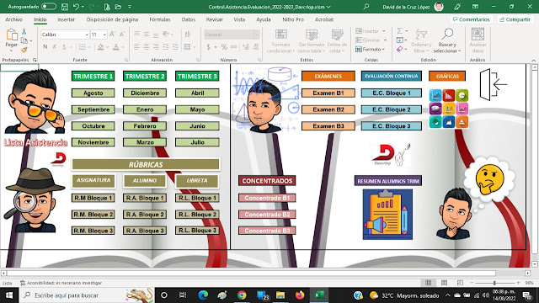The width and height of the screenshot is (539, 303).
Task: Click the Julio month button
Action: pyautogui.click(x=197, y=142)
